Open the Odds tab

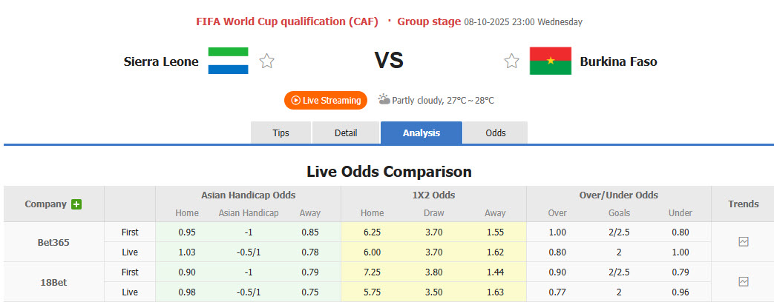pos(496,133)
